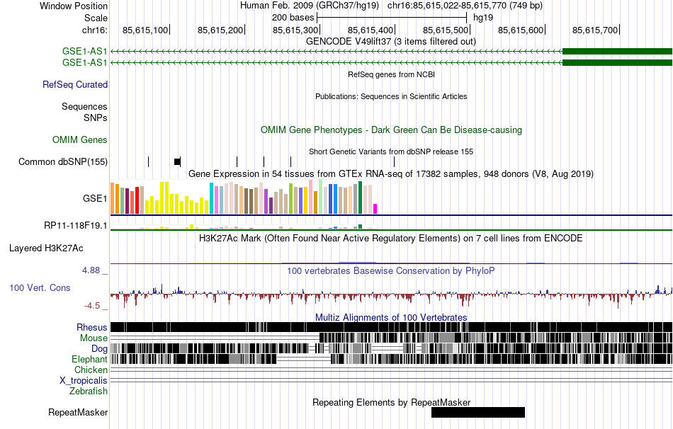The height and width of the screenshot is (429, 673).
Task: Click the thick black dbSNP variant block
Action: pos(177,161)
